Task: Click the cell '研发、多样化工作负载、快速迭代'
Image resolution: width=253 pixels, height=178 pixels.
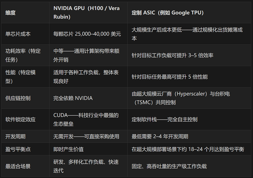Action: (88, 166)
